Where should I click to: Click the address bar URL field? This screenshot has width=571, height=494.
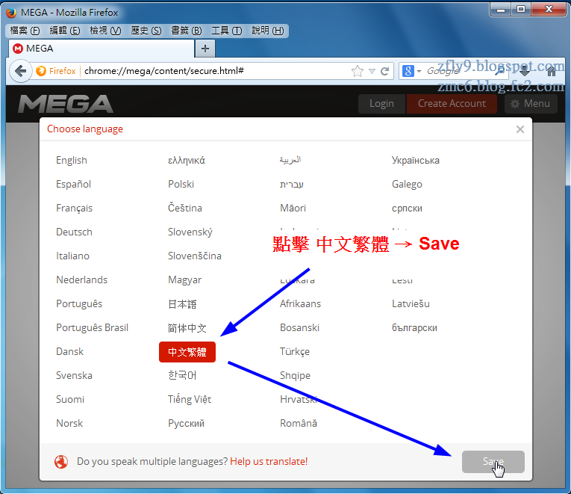(x=215, y=71)
